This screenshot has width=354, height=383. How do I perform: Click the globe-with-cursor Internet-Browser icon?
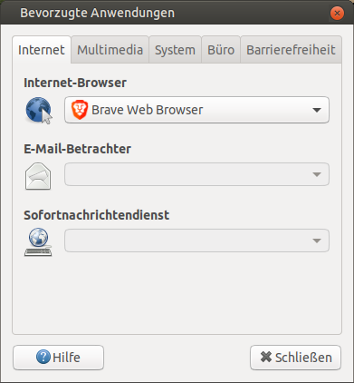tap(39, 110)
